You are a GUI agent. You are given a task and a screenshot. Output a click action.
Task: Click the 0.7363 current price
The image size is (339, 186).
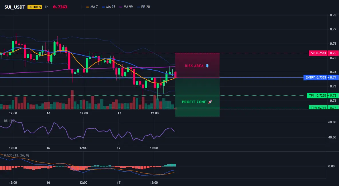click(60, 7)
